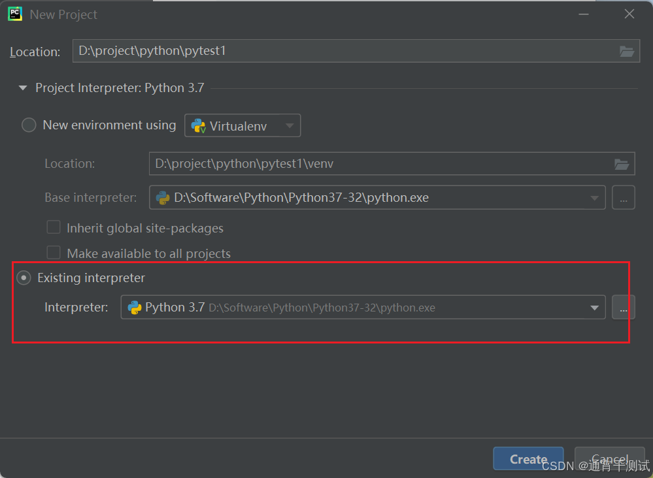Open the Base interpreter dropdown arrow

coord(594,198)
